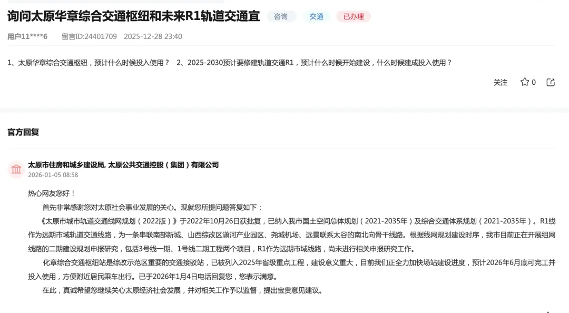Click the post title 询问太原华章综合交通枢纽
The image size is (569, 313).
pos(133,16)
